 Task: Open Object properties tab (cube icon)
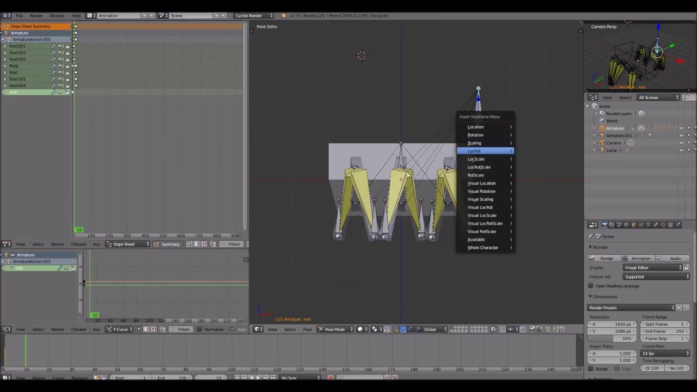tap(634, 225)
